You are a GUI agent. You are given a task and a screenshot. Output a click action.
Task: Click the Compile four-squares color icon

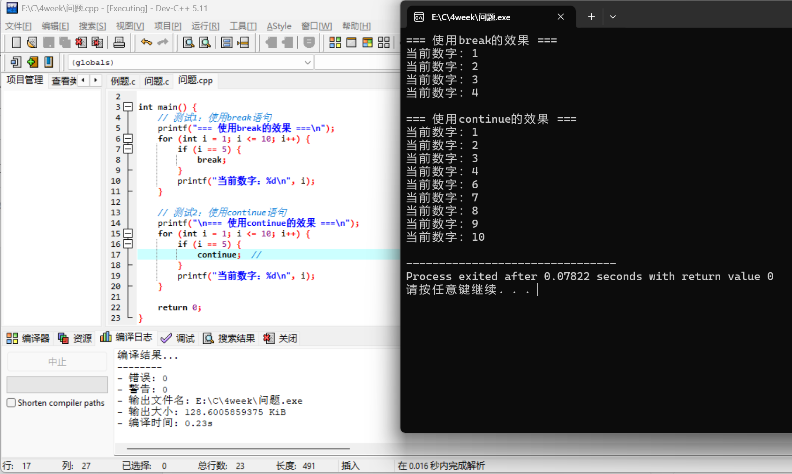tap(335, 43)
